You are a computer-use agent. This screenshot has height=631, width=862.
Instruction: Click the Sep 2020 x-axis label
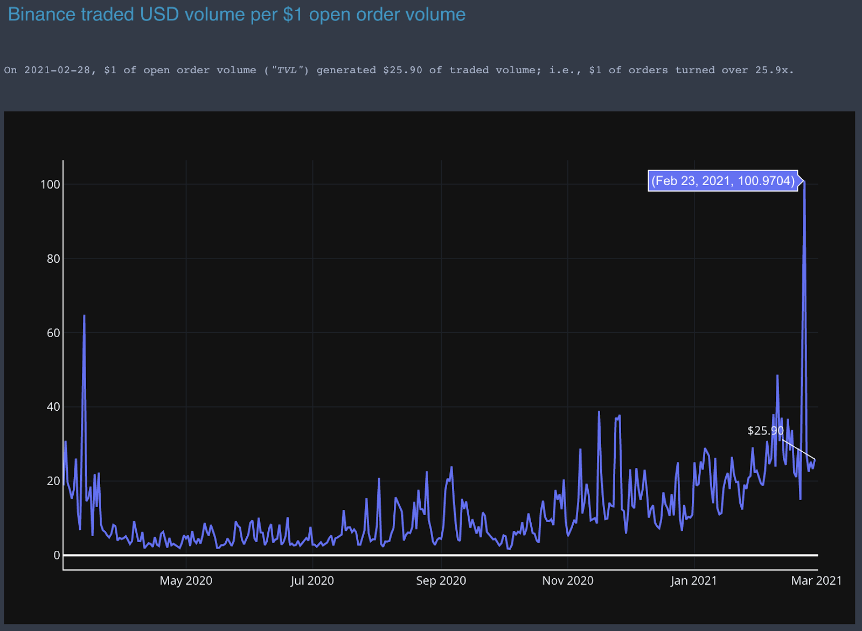click(441, 580)
